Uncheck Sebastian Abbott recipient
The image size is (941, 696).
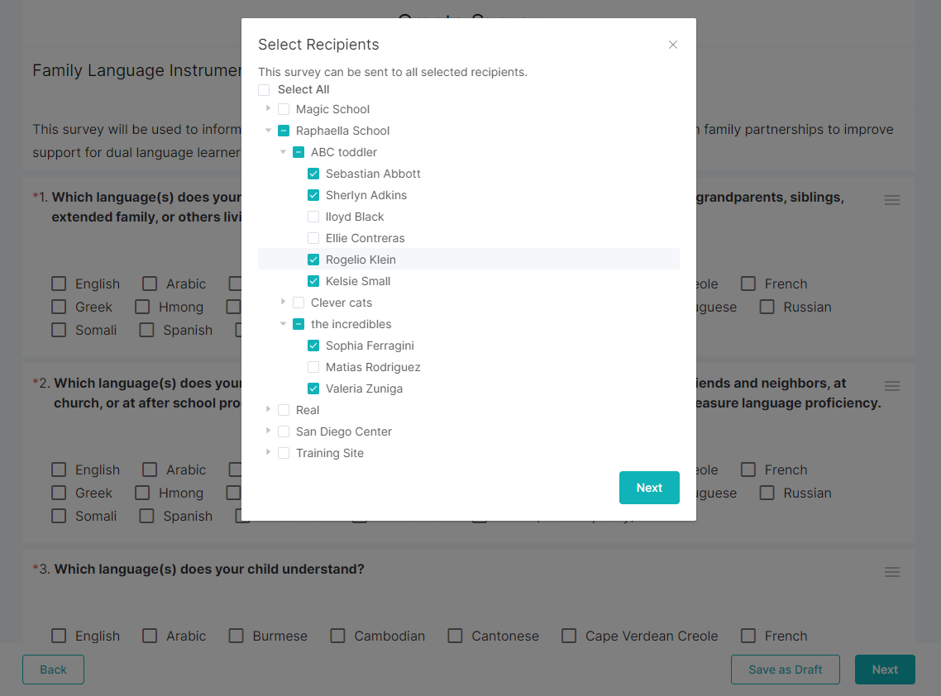[313, 174]
